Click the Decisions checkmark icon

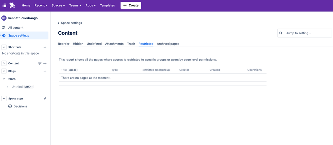(x=10, y=106)
